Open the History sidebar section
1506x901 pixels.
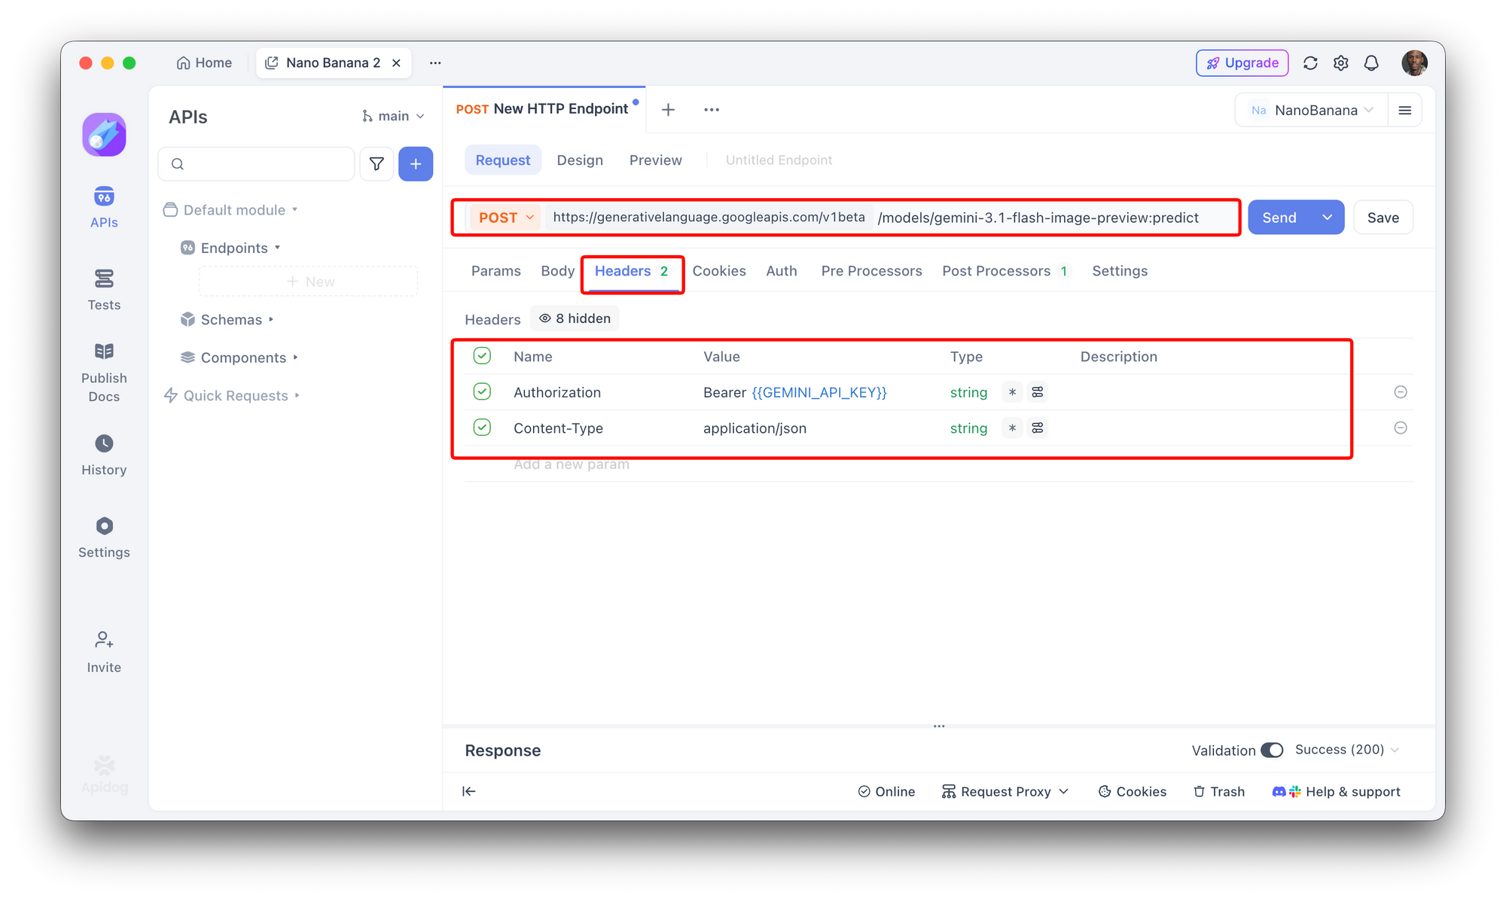coord(104,455)
